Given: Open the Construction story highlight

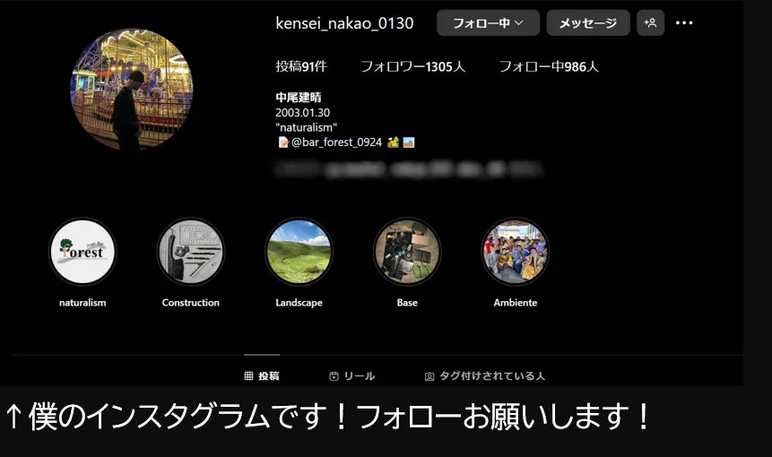Looking at the screenshot, I should point(190,252).
